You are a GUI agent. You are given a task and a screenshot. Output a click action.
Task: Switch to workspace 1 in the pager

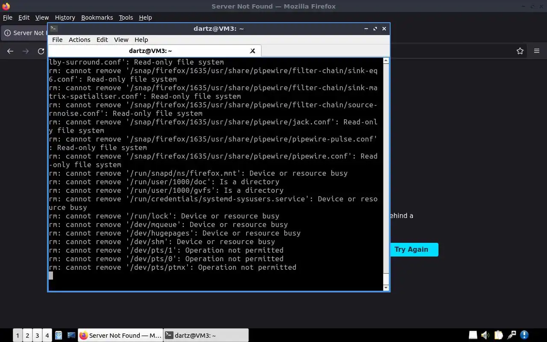18,336
